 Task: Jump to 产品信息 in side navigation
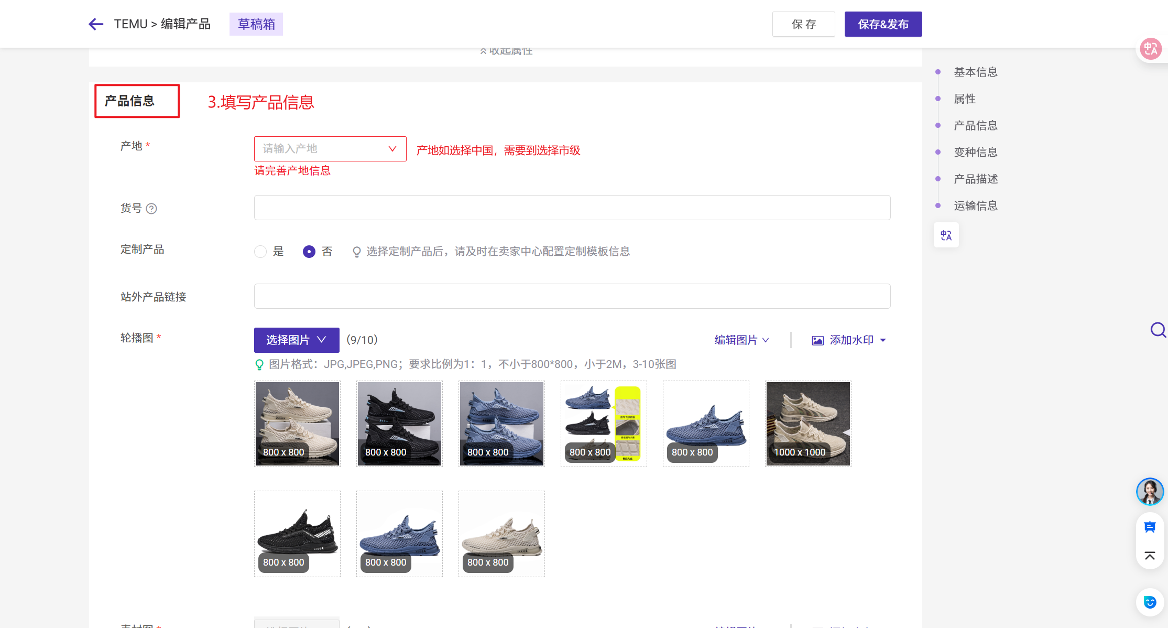pyautogui.click(x=976, y=125)
